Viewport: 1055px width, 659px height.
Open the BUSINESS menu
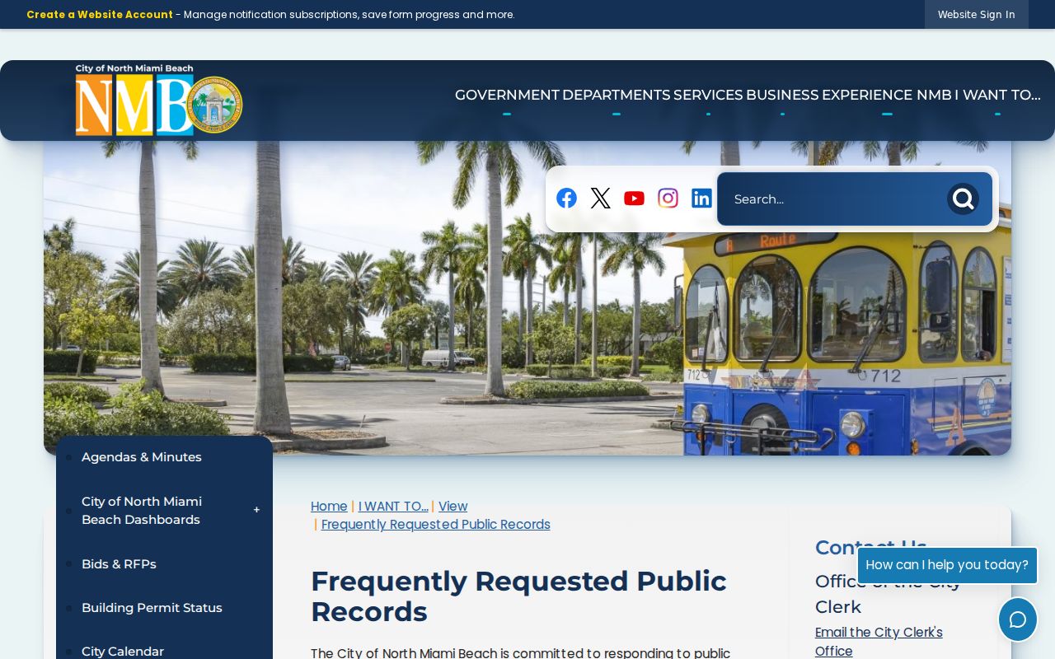point(782,95)
